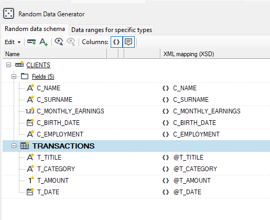Viewport: 270px width, 220px height.
Task: Click the enabled preview eye icon
Action: click(x=59, y=42)
